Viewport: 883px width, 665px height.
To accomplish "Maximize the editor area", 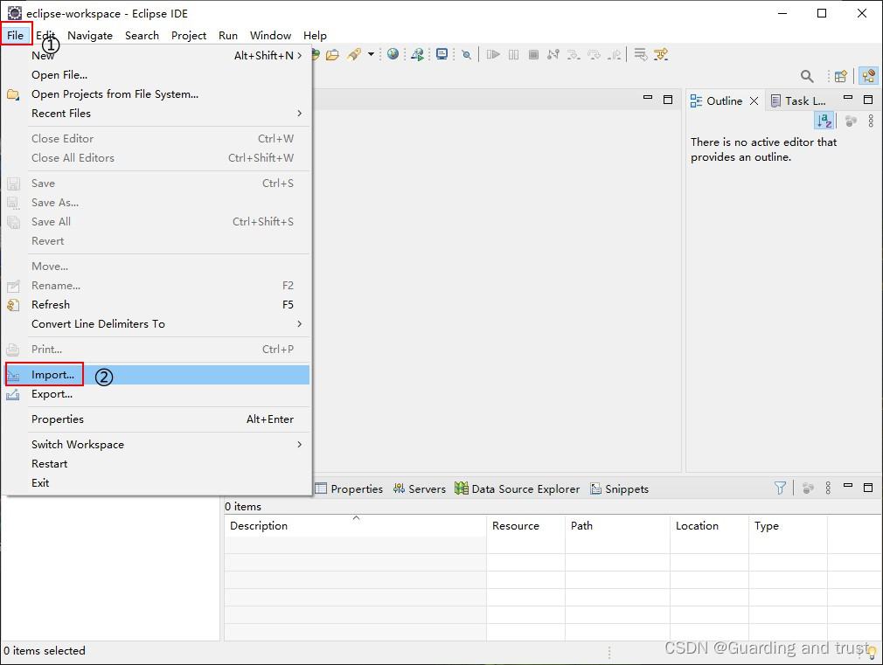I will pyautogui.click(x=668, y=100).
